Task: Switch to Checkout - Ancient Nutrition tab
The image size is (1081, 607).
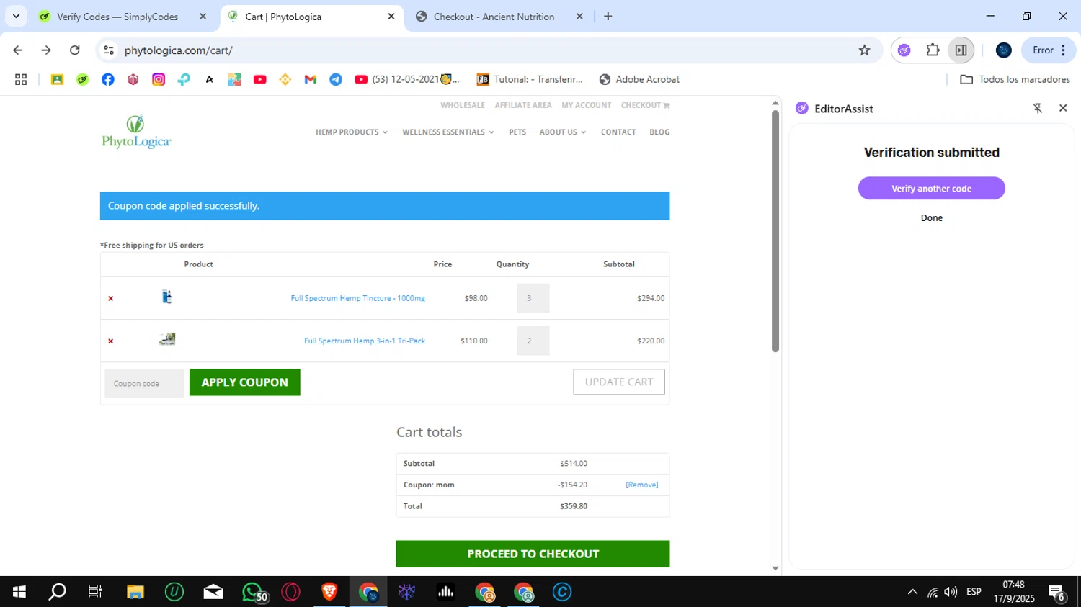Action: coord(494,17)
